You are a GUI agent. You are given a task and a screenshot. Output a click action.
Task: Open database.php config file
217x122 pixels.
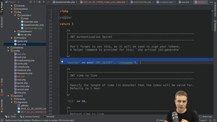23,70
